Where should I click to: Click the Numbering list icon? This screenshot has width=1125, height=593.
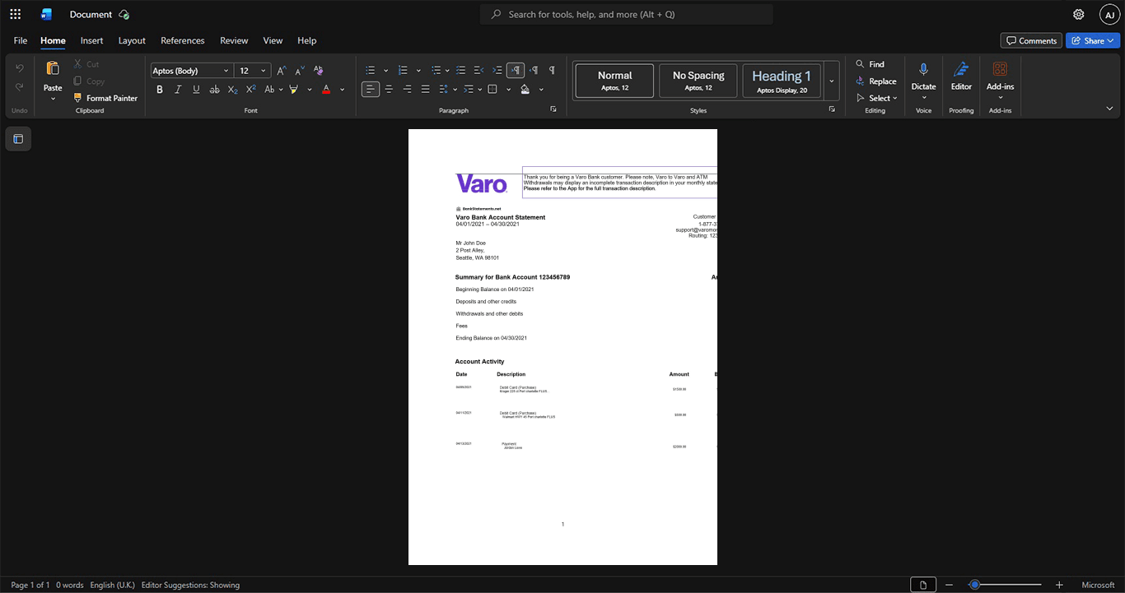tap(403, 71)
